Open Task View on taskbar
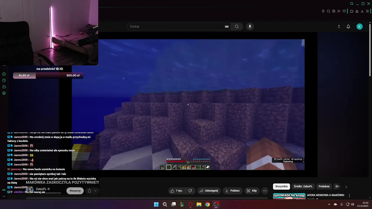372x209 pixels. pos(174,204)
